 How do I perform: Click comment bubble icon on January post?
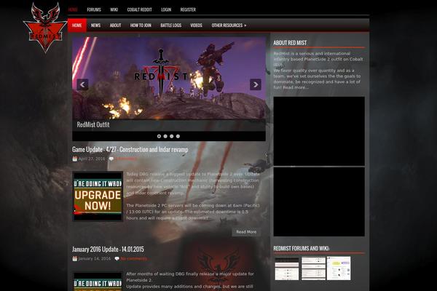point(117,259)
